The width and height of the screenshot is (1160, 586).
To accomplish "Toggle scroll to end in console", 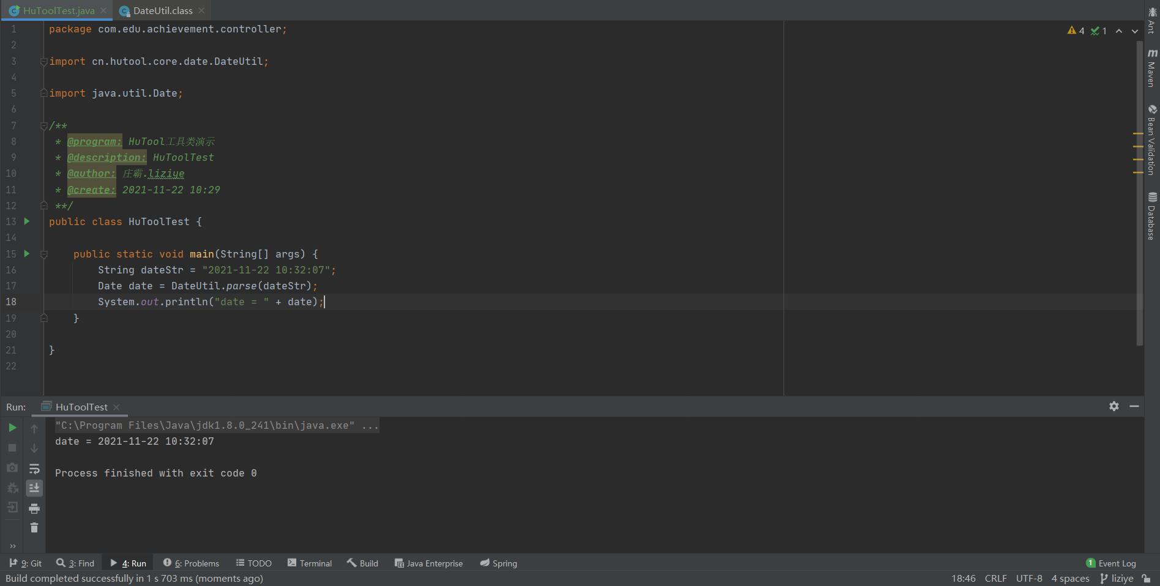I will [x=34, y=488].
